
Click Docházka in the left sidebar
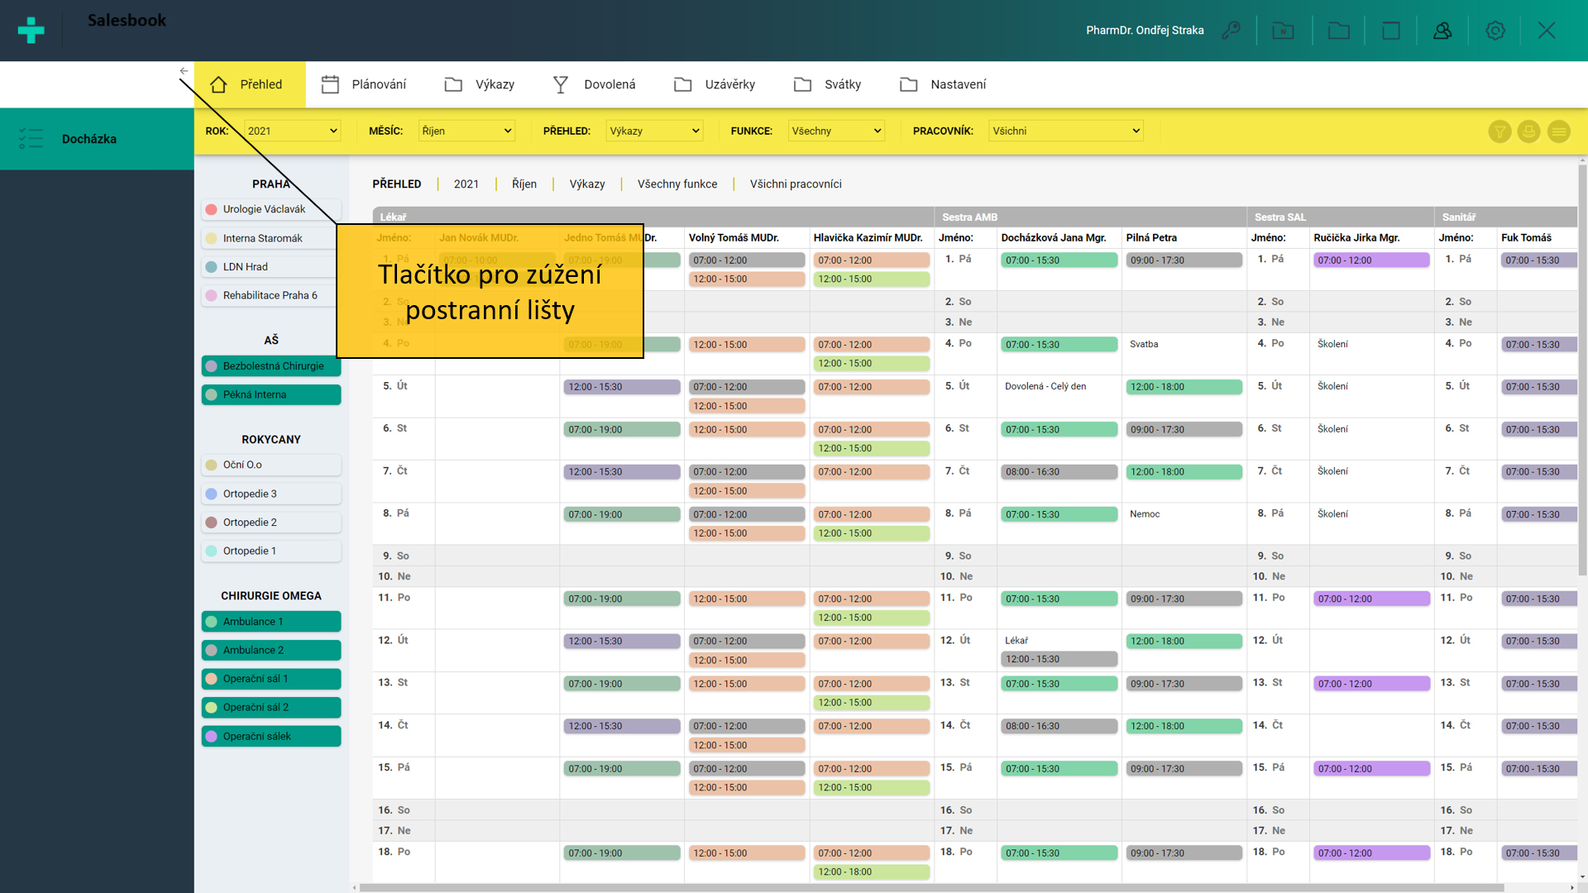[x=89, y=139]
